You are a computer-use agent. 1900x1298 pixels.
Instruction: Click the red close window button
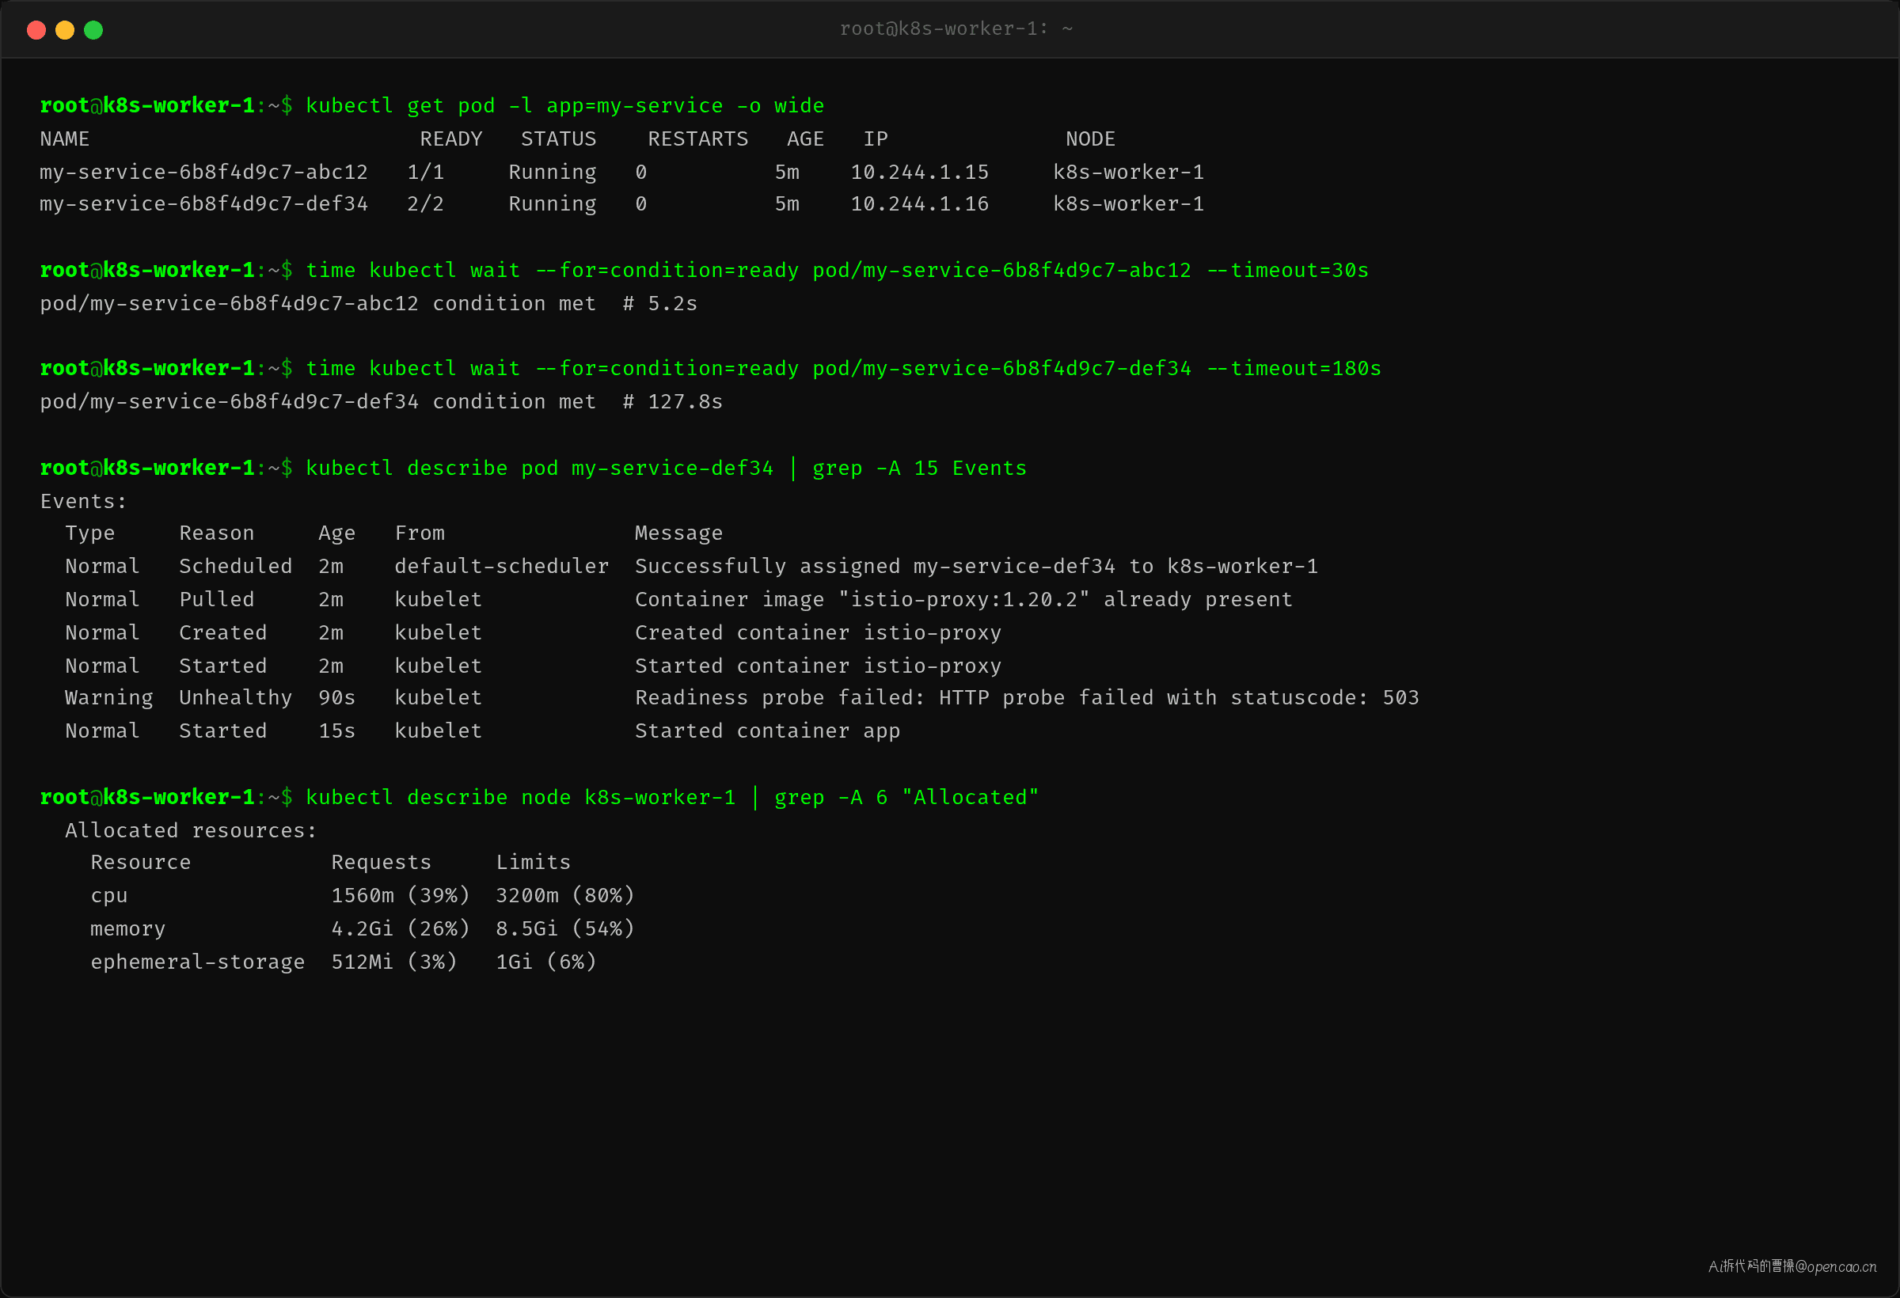click(36, 30)
